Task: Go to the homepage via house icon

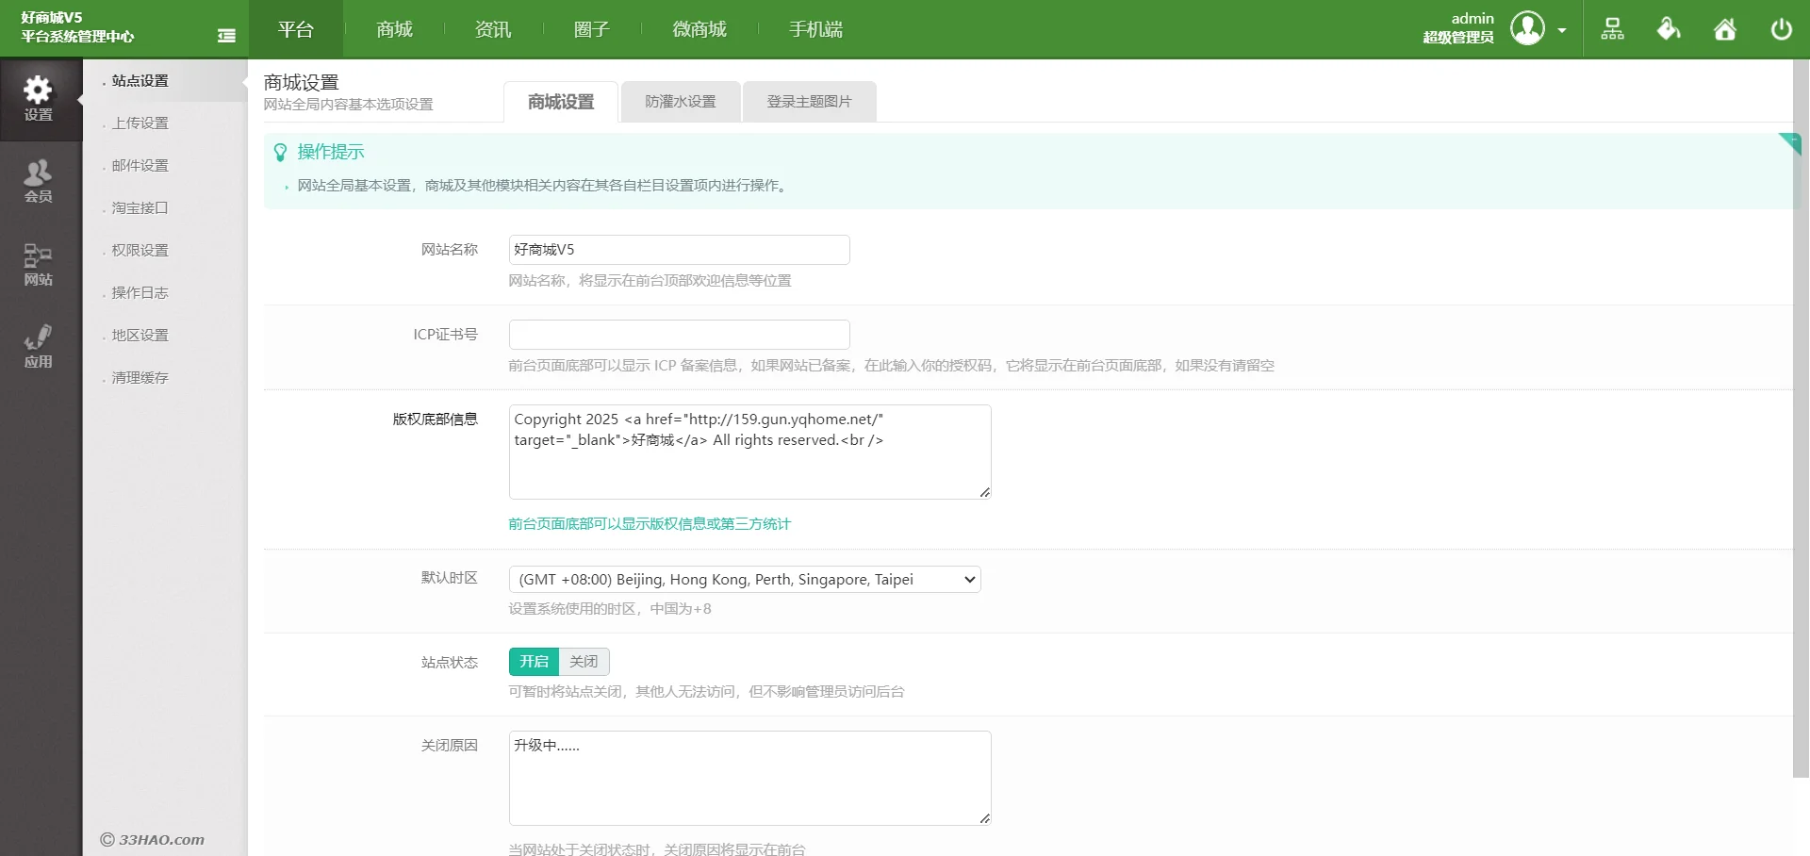Action: point(1725,29)
